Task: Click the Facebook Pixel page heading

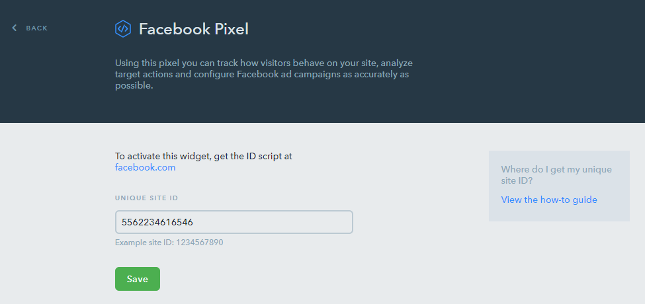Action: coord(194,29)
